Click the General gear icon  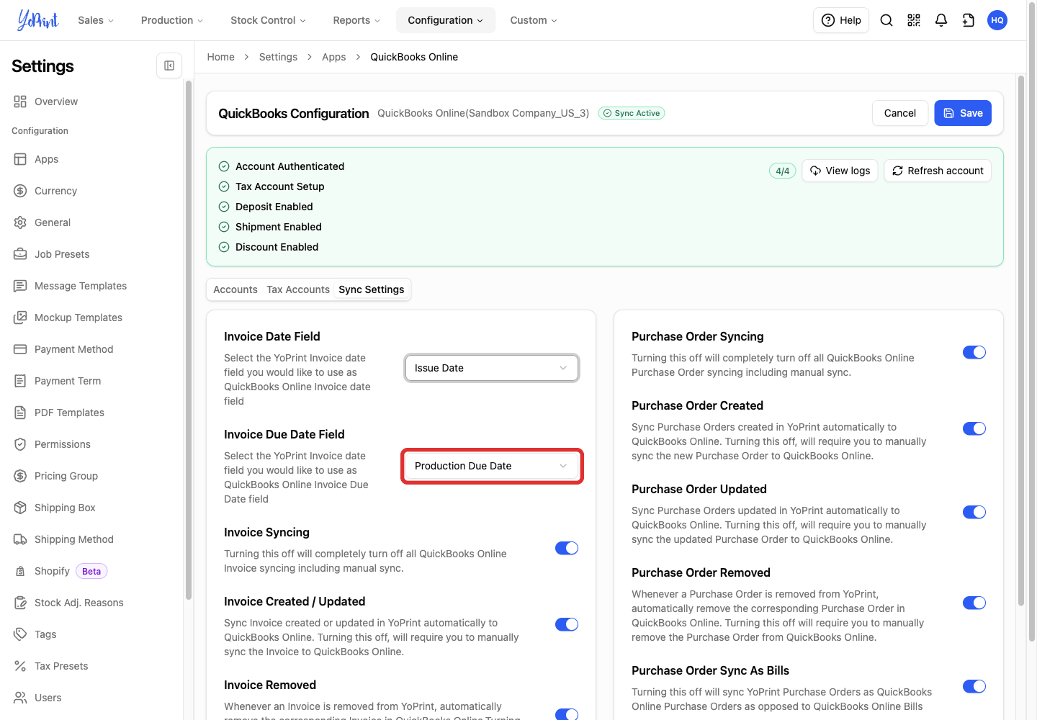click(20, 222)
